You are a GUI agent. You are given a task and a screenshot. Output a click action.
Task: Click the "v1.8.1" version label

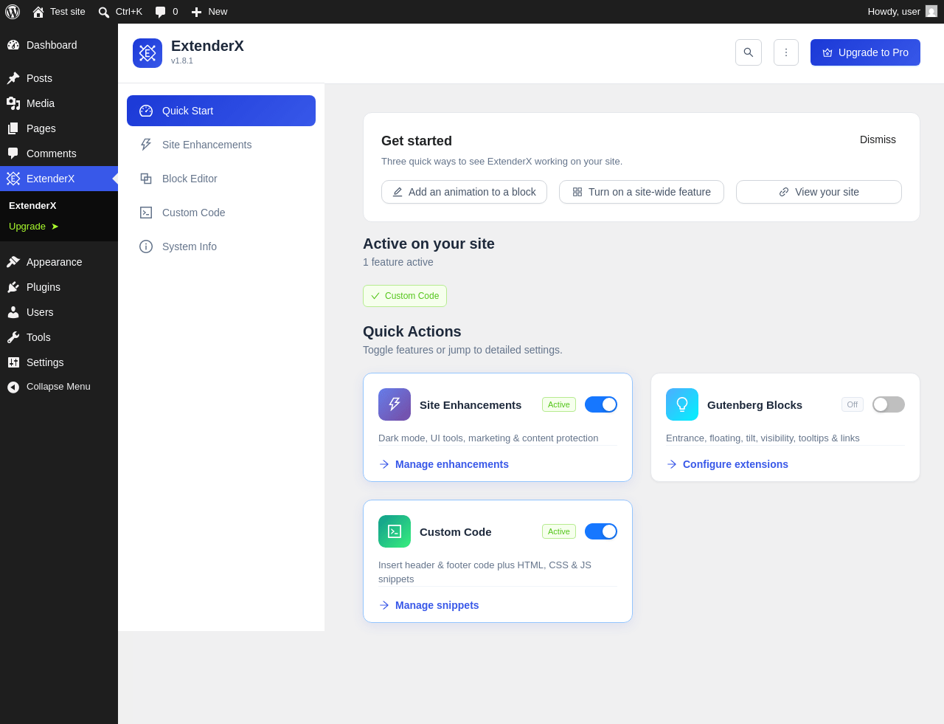pos(182,61)
